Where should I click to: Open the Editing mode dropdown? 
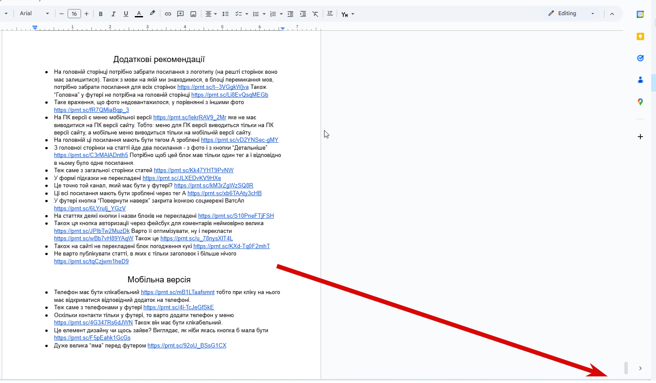tap(572, 13)
